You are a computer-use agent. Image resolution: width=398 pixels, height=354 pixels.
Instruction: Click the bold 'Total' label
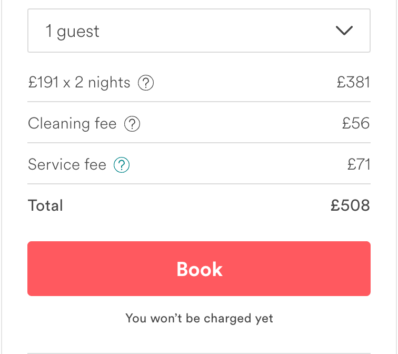click(45, 205)
